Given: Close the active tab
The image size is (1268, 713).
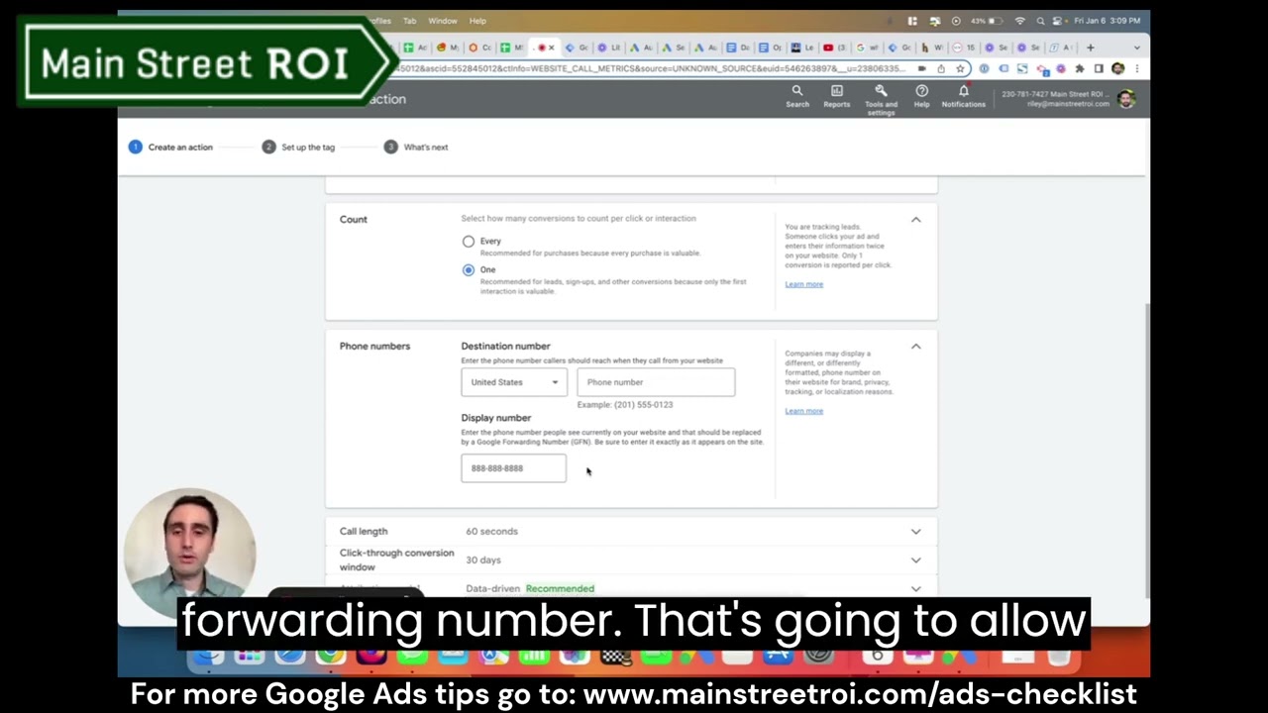Looking at the screenshot, I should pyautogui.click(x=552, y=48).
